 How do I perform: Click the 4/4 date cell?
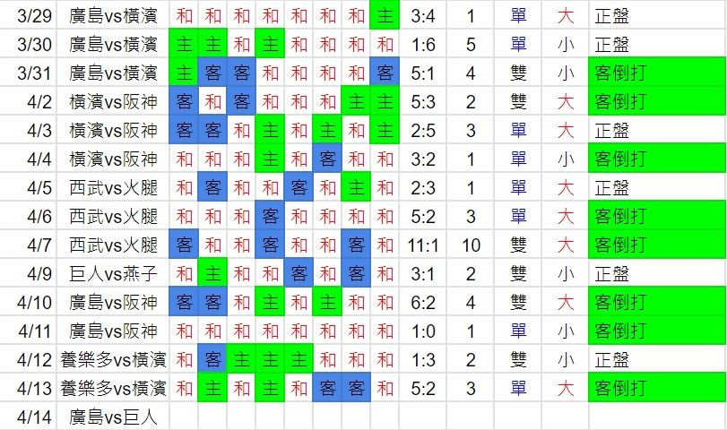(x=28, y=159)
